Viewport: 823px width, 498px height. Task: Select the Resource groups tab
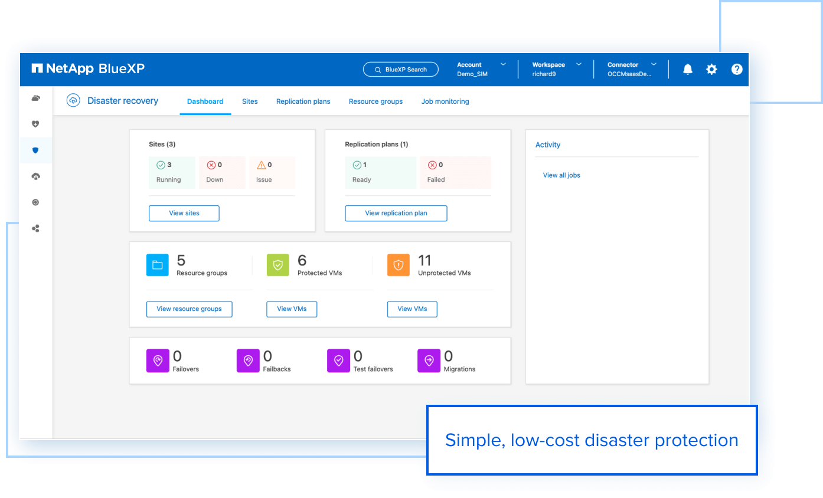pyautogui.click(x=375, y=101)
